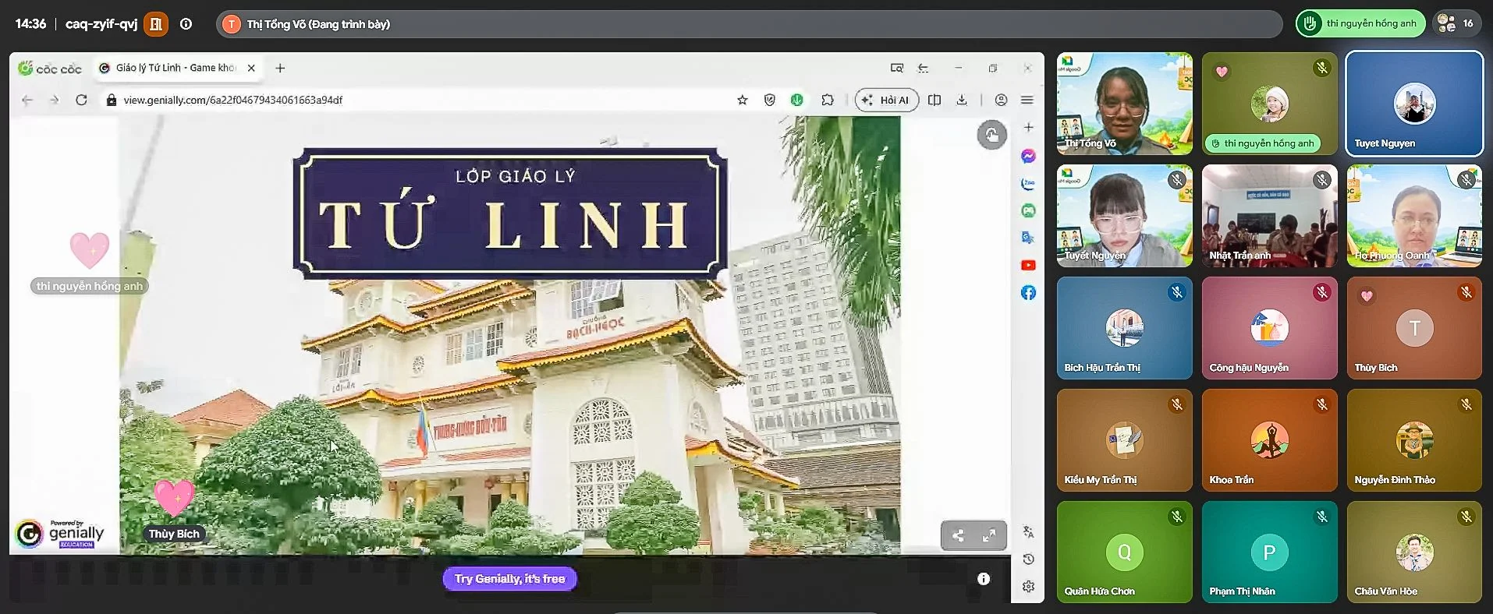Open the browser hamburger menu
Screen dimensions: 1493x614
point(1027,100)
